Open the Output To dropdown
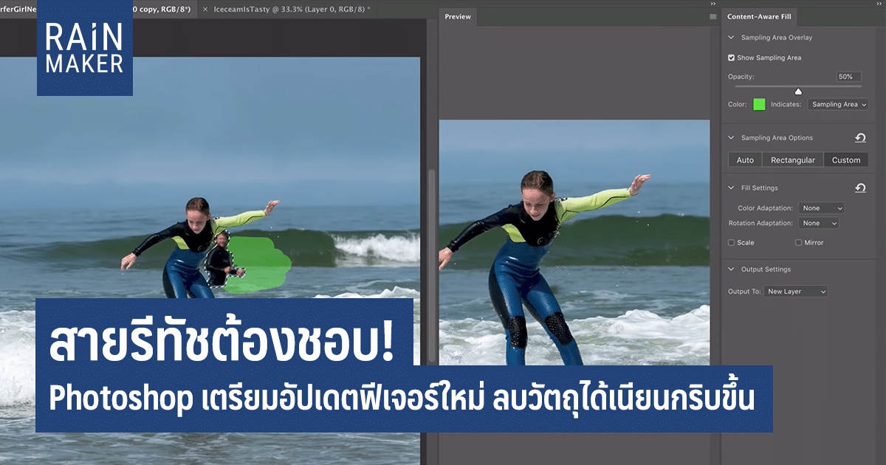The image size is (886, 465). tap(795, 292)
